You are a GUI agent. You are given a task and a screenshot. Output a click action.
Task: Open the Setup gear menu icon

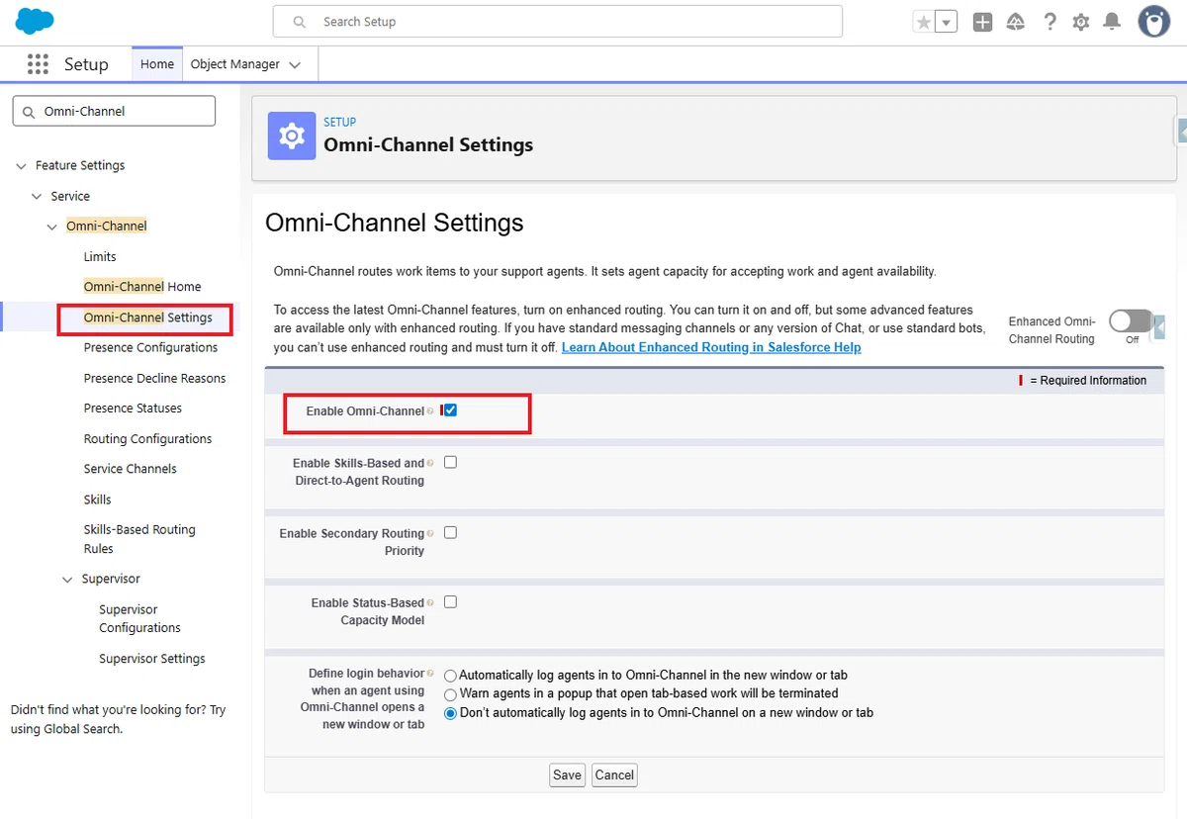tap(1081, 22)
